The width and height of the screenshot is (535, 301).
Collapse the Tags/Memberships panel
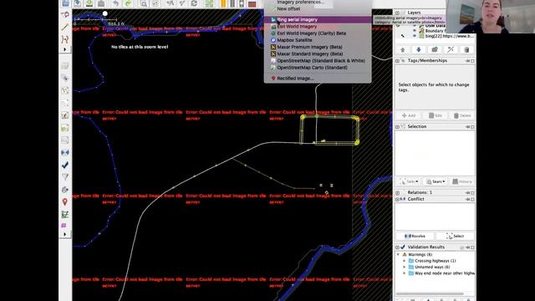click(398, 61)
